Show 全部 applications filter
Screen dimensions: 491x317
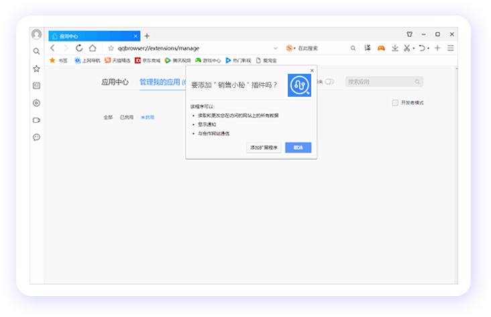(x=108, y=118)
